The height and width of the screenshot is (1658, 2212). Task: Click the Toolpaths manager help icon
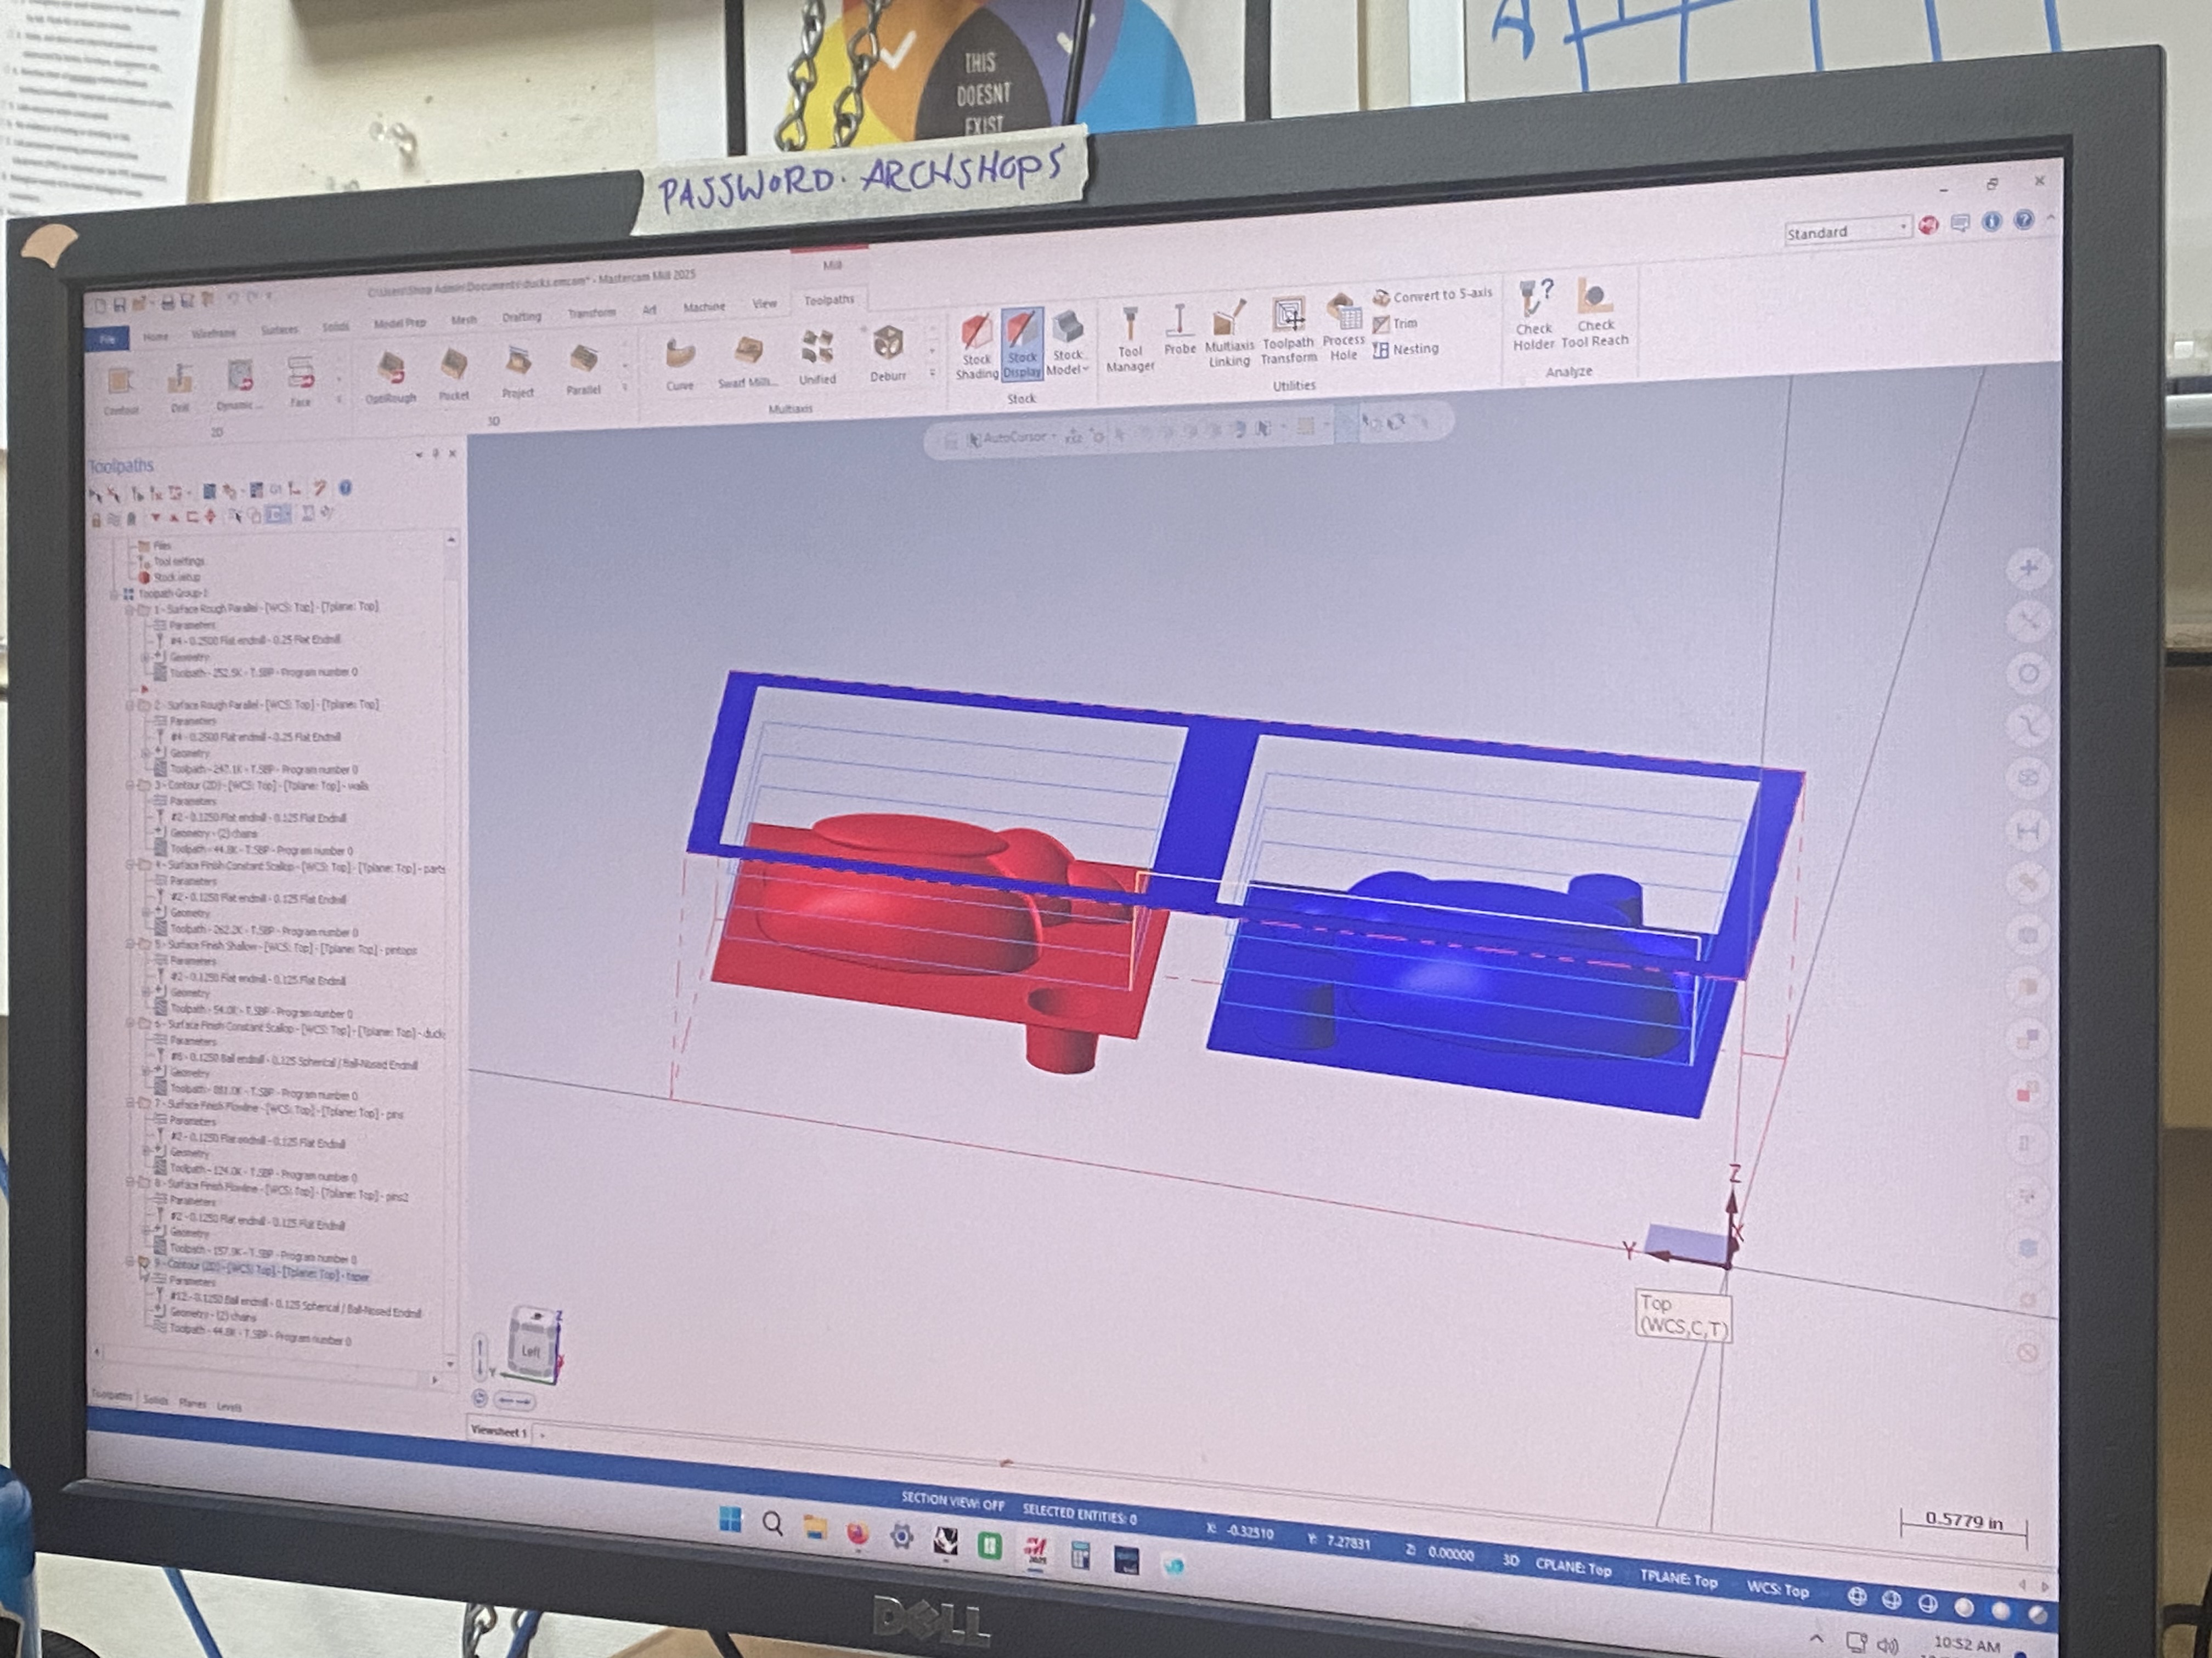[345, 488]
